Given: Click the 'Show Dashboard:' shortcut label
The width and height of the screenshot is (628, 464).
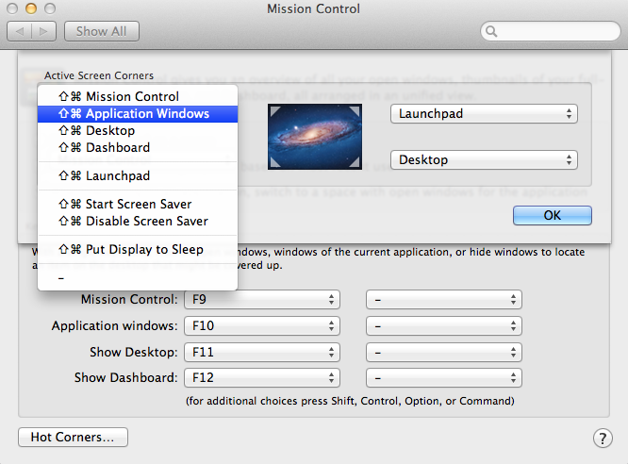Looking at the screenshot, I should tap(126, 378).
